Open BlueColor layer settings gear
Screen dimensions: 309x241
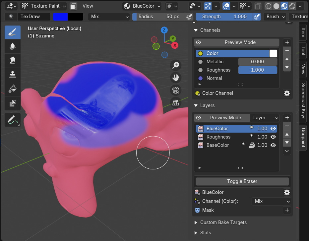pyautogui.click(x=287, y=192)
